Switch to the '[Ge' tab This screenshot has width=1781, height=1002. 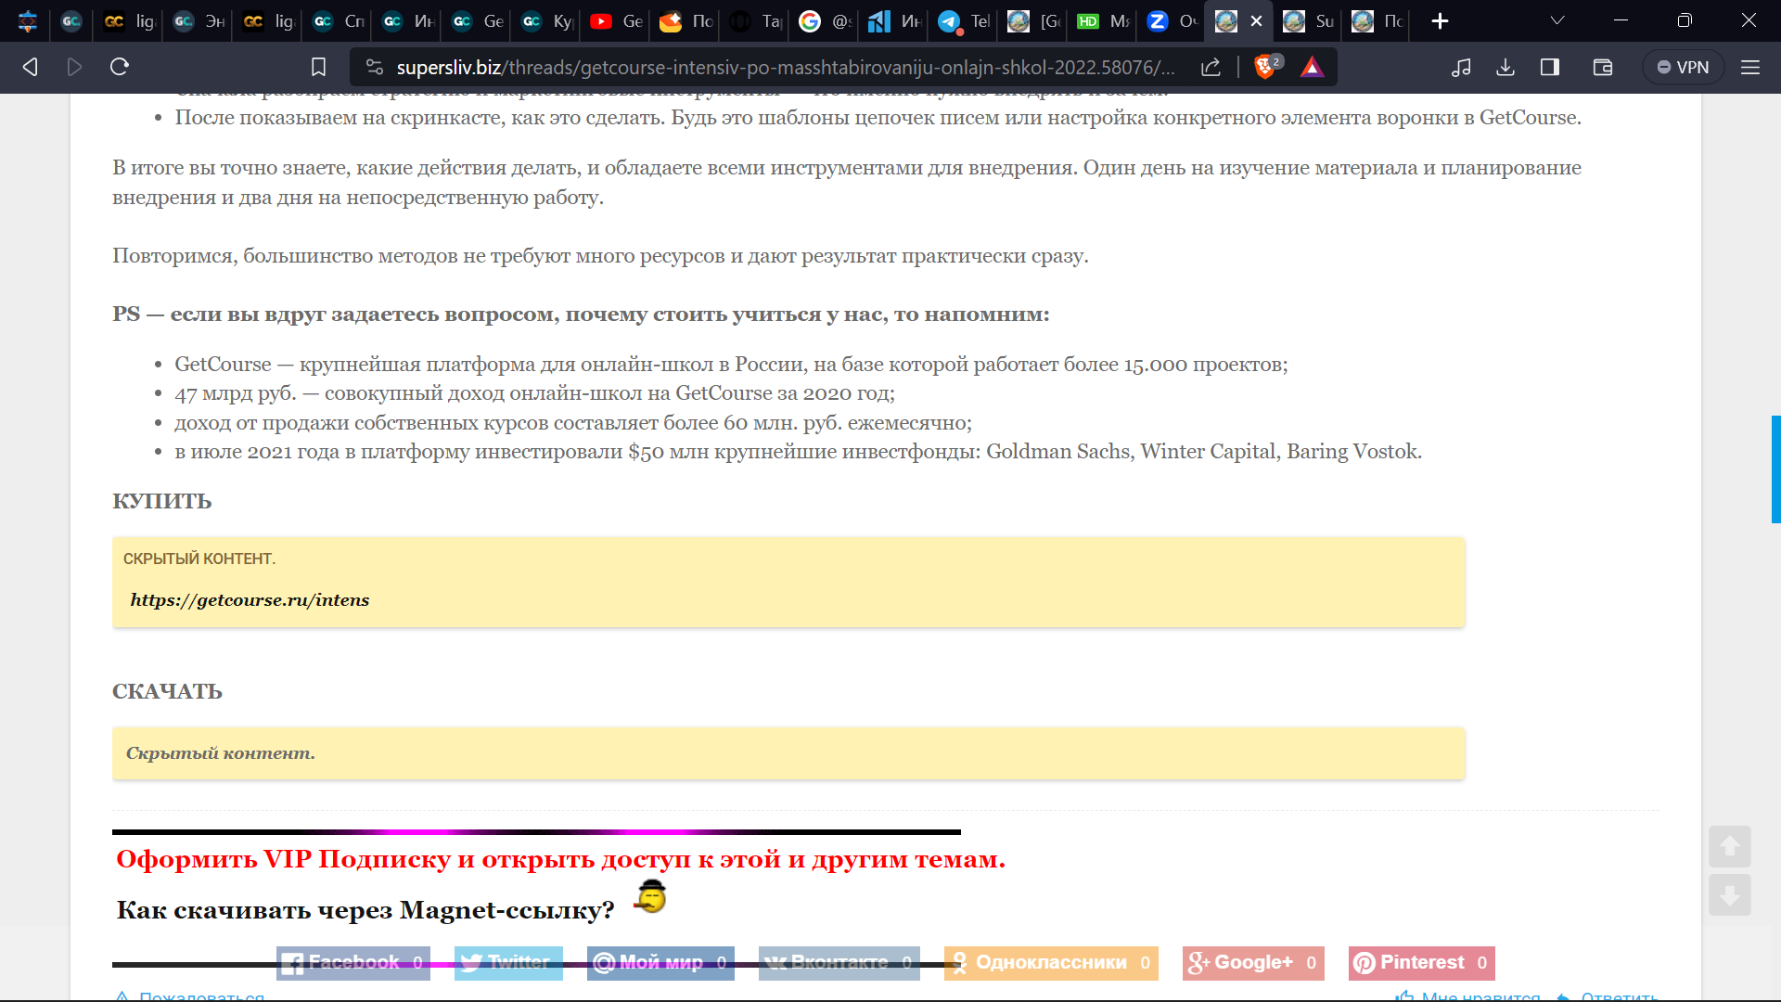point(1033,21)
